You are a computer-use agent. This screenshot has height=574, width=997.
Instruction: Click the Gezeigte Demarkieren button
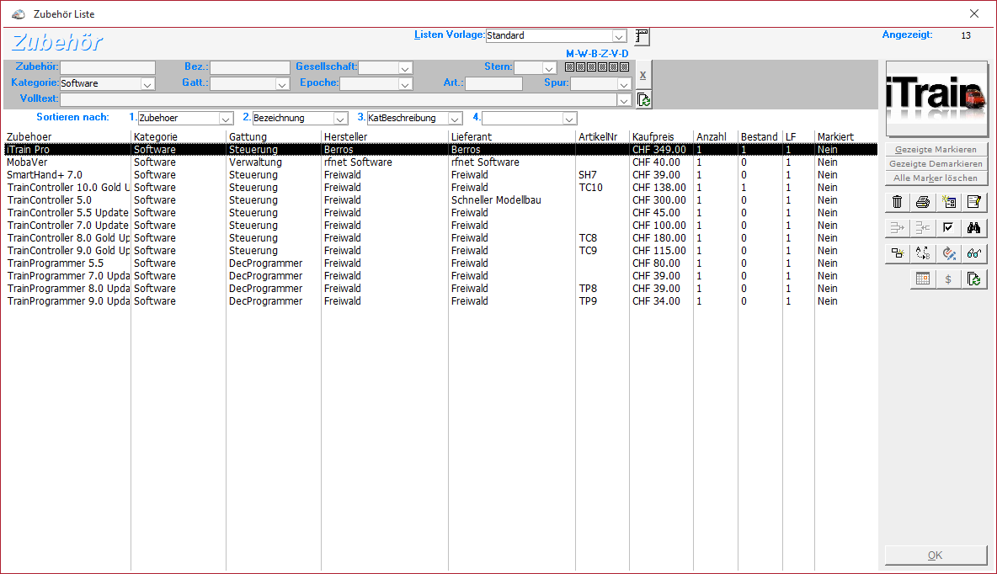pyautogui.click(x=936, y=164)
